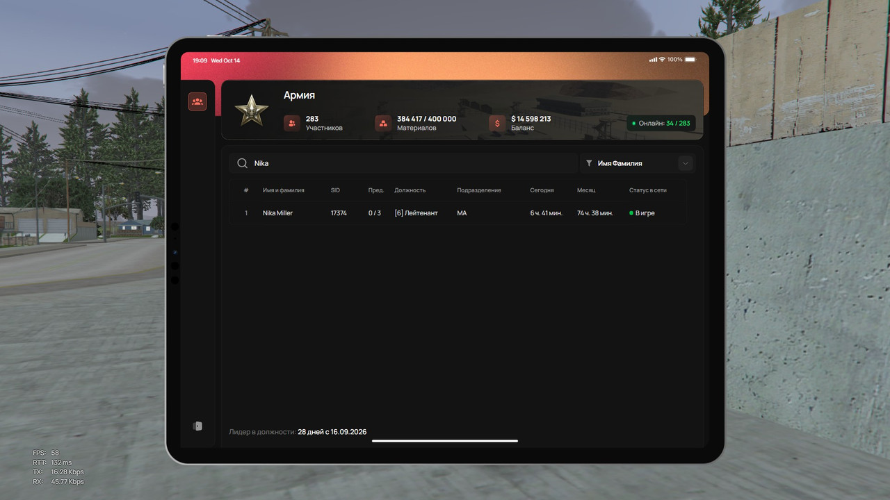Click the "384 417 / 400 000" materials value
The width and height of the screenshot is (890, 500).
coord(427,119)
